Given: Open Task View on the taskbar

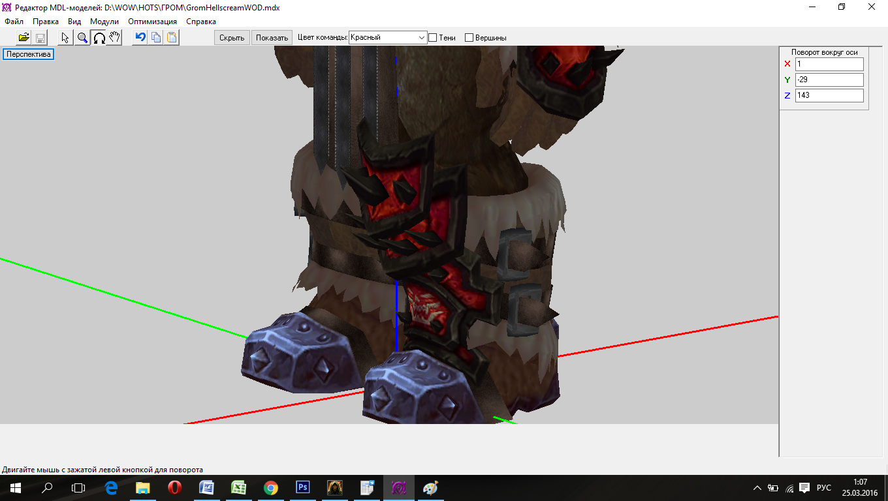Looking at the screenshot, I should tap(78, 488).
